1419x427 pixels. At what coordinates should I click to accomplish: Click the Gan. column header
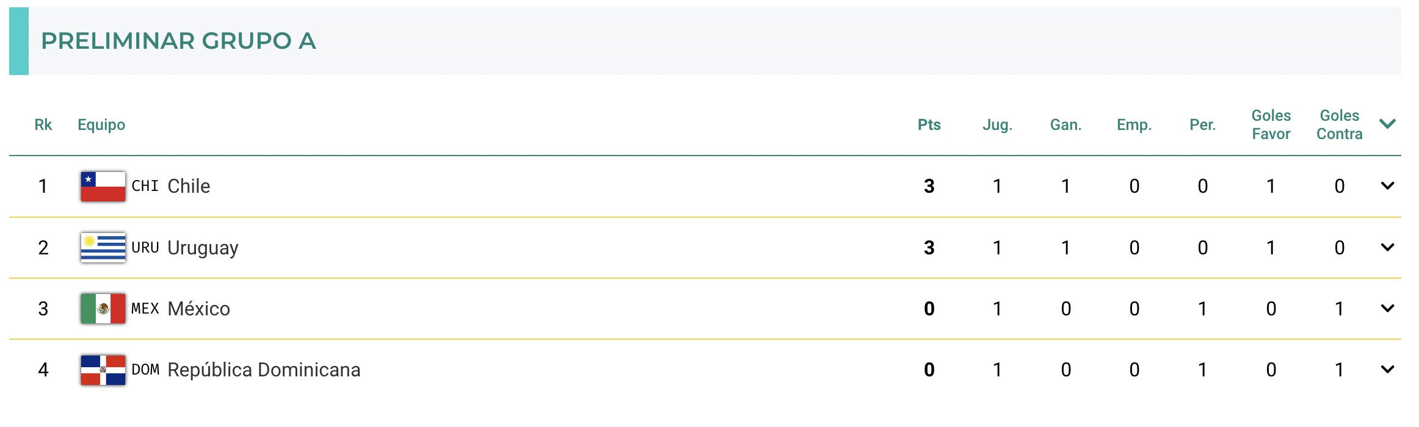point(1065,125)
